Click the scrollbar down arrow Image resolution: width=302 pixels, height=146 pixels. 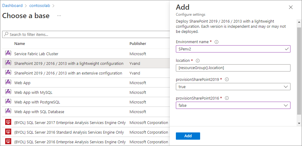point(299,123)
